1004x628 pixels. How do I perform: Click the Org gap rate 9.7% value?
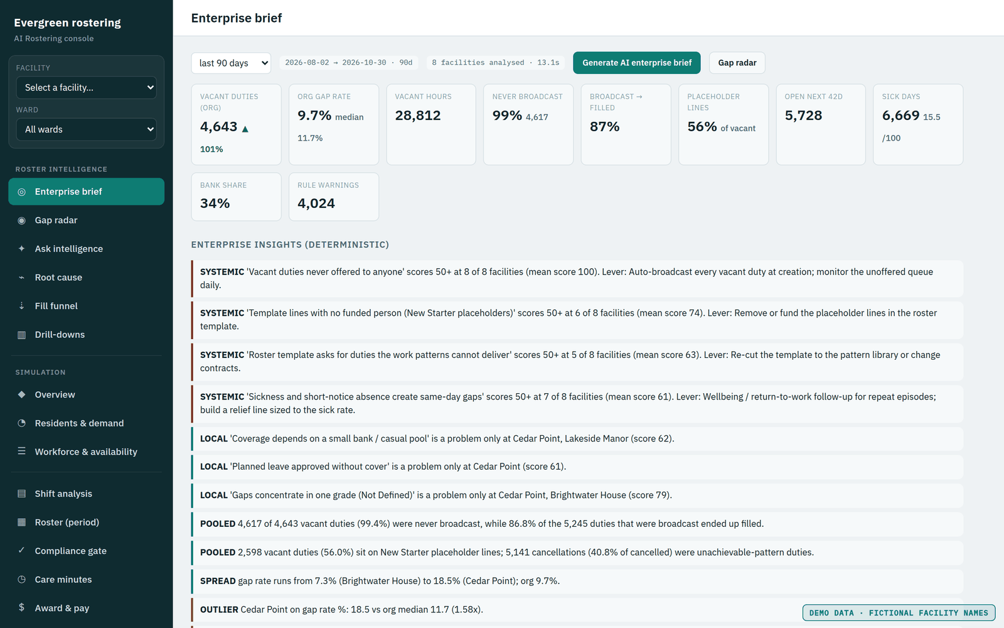[x=314, y=116]
